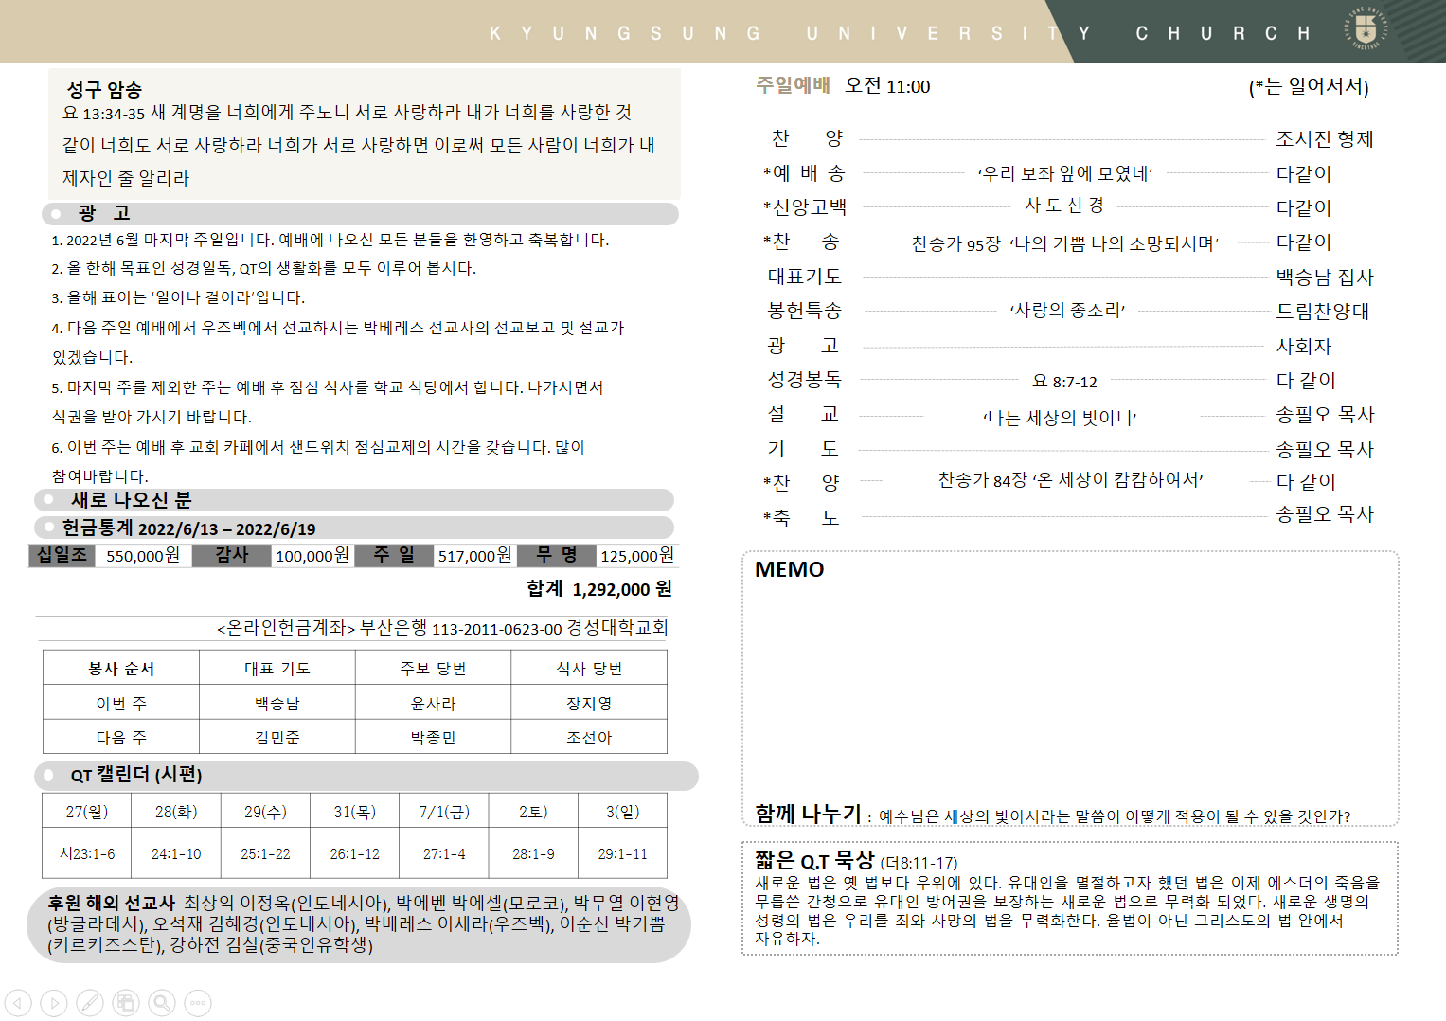Click the 'MEMO' heading
The height and width of the screenshot is (1021, 1446).
(790, 569)
